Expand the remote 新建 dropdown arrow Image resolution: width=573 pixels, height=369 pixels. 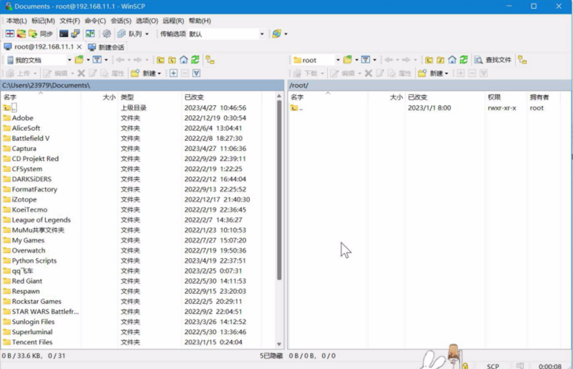447,73
